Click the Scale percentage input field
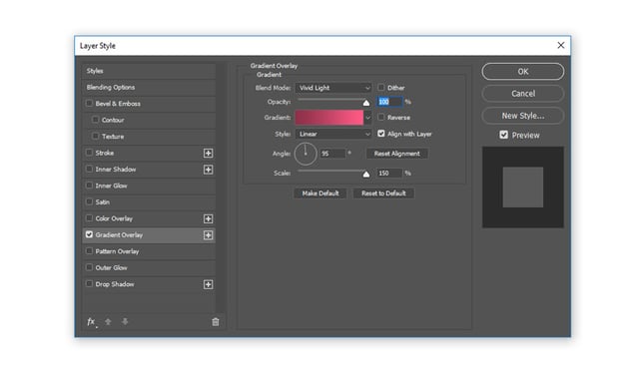Viewport: 629px width, 377px height. click(x=389, y=174)
